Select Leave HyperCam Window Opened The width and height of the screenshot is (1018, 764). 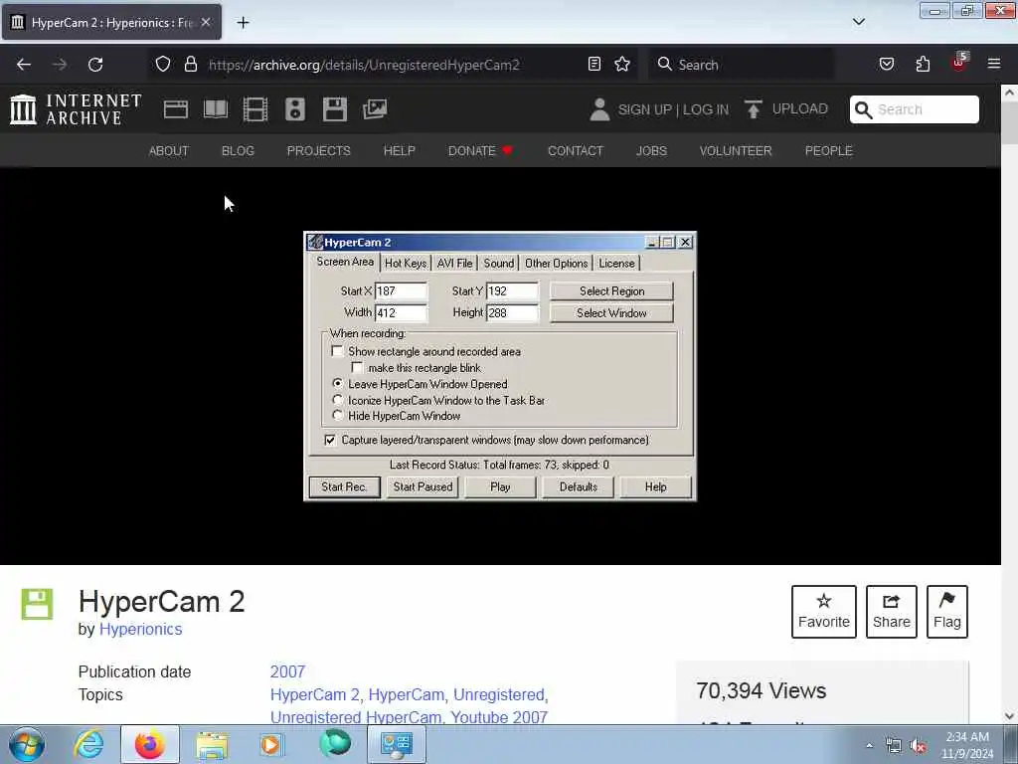(338, 383)
